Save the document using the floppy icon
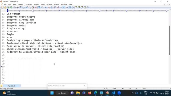The image size is (171, 96). pyautogui.click(x=8, y=7)
